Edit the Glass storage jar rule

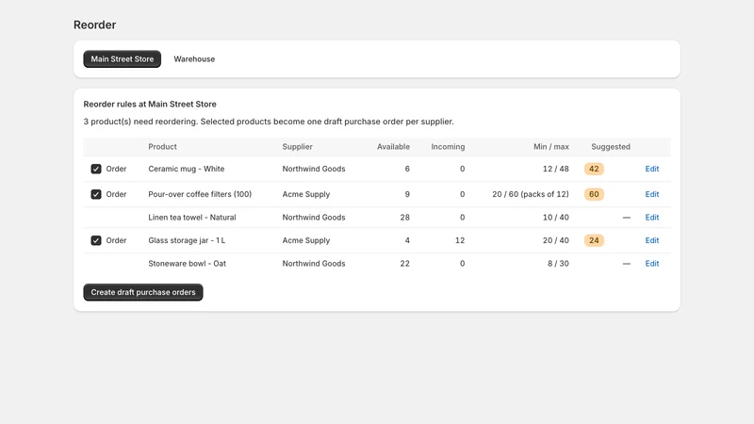(x=651, y=240)
